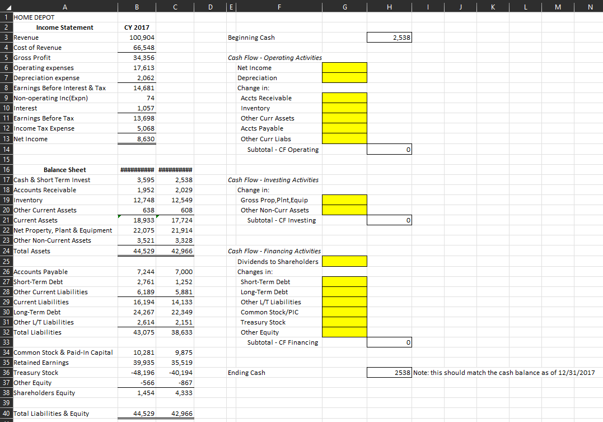Select yellow Dividends to Shareholders cell
Image resolution: width=603 pixels, height=422 pixels.
(x=344, y=262)
